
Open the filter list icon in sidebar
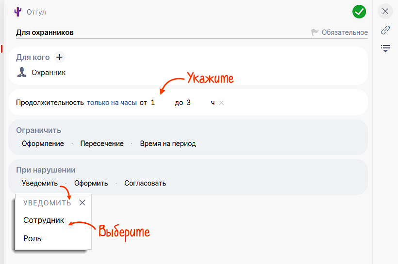tap(385, 48)
